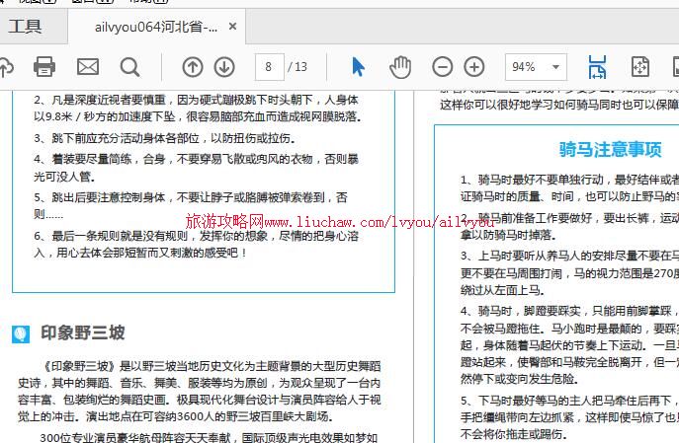Select the ailvyou064河北省 document tab
Image resolution: width=679 pixels, height=443 pixels.
tap(156, 27)
